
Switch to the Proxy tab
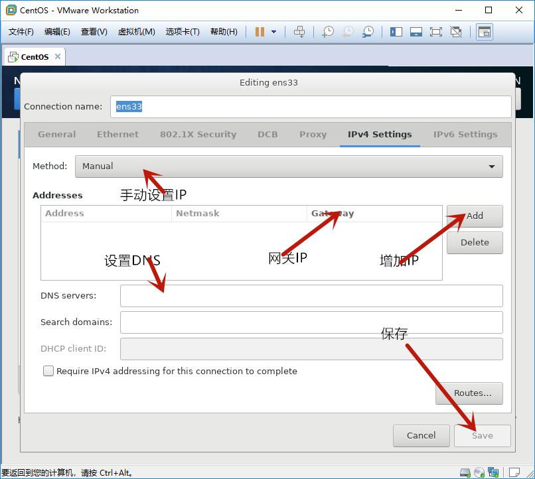(x=313, y=134)
